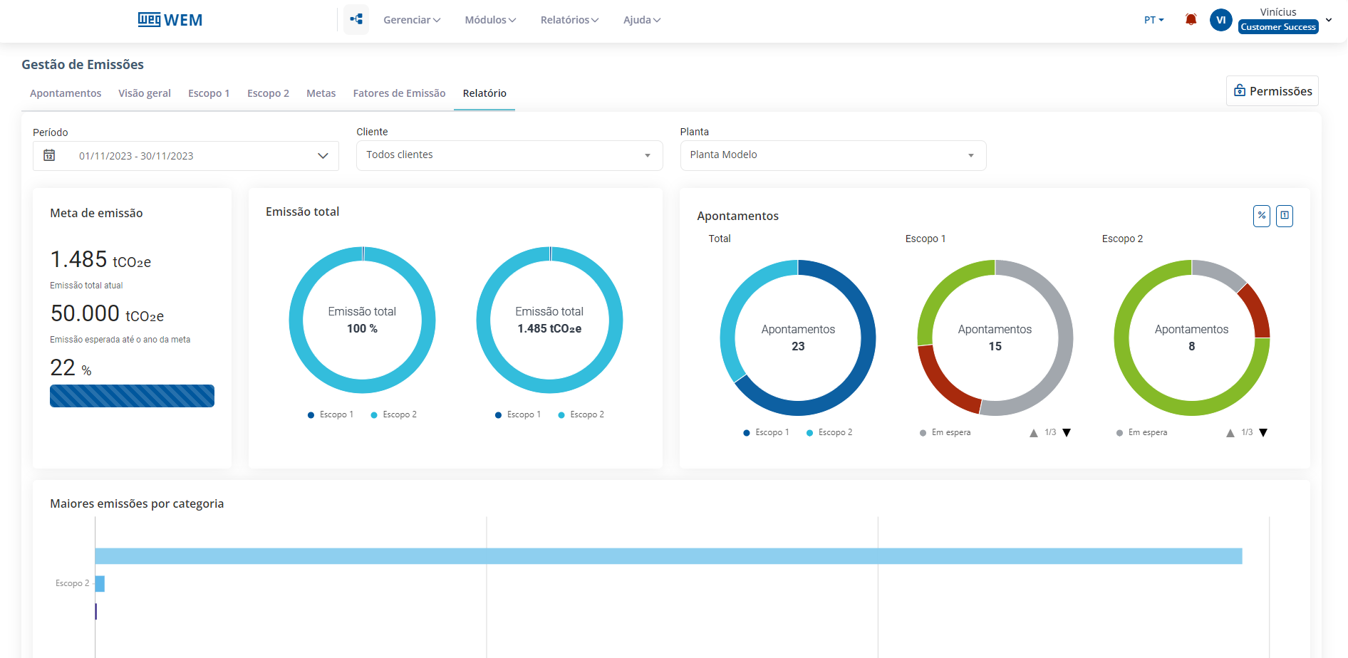The width and height of the screenshot is (1348, 658).
Task: Click the longest bar in Maiores emissões chart
Action: (668, 556)
